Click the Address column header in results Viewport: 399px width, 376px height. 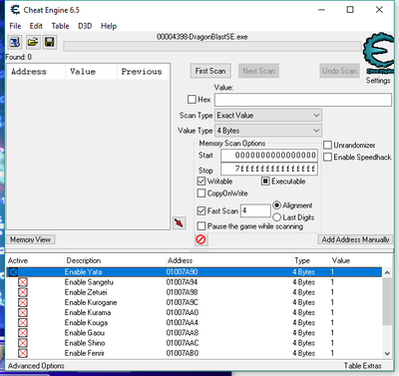36,72
